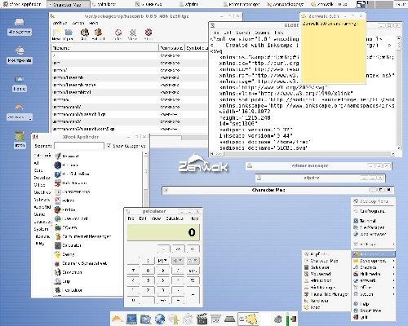Image resolution: width=408 pixels, height=326 pixels.
Task: Open the Mountpoints desktop icon
Action: coord(20,55)
